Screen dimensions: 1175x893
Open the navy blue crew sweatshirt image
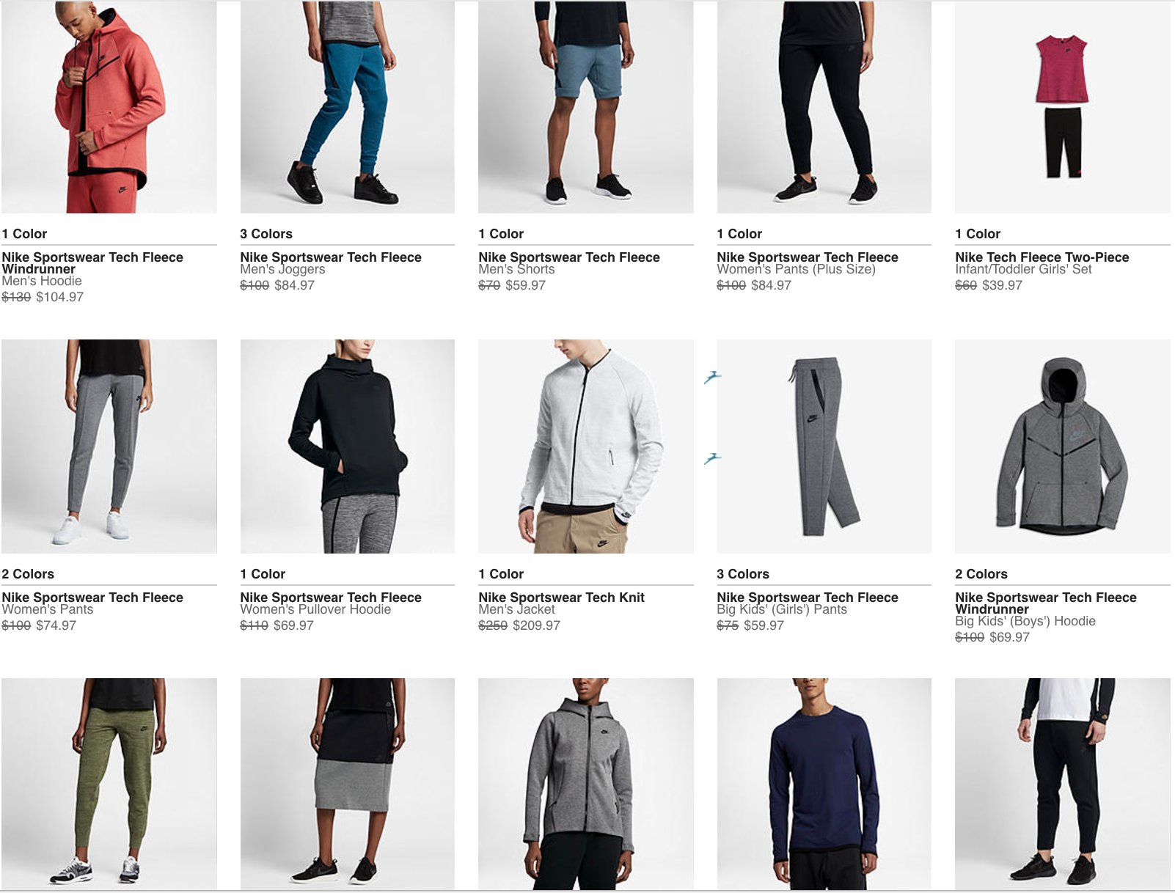coord(824,784)
